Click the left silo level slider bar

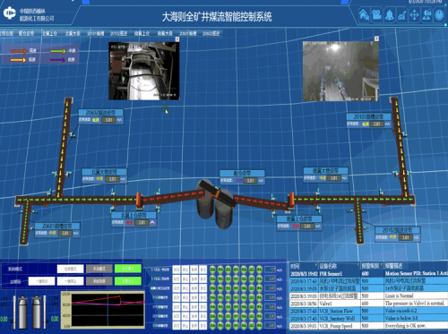tap(14, 312)
